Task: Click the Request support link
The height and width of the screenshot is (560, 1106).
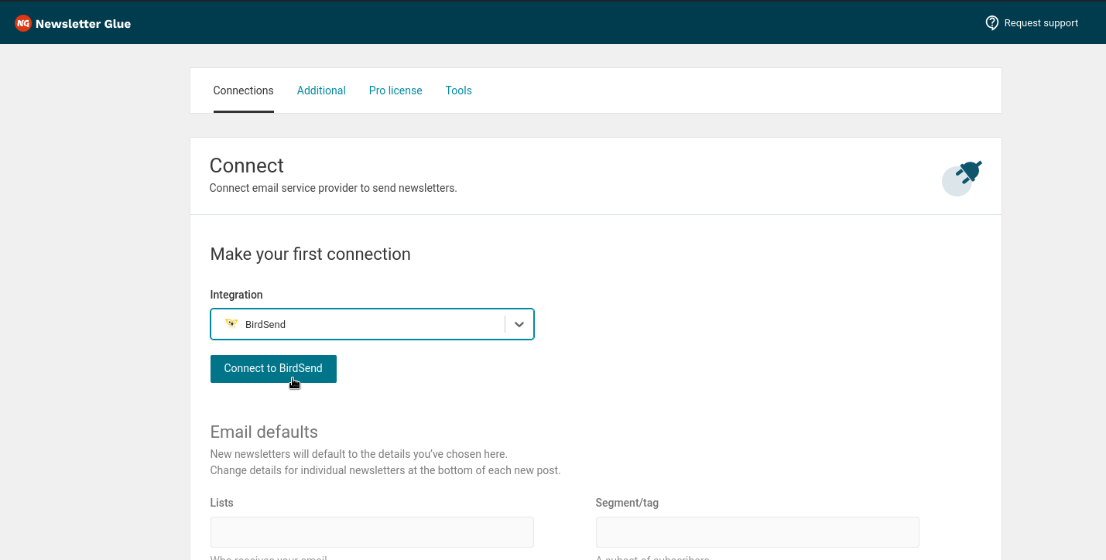Action: (x=1032, y=23)
